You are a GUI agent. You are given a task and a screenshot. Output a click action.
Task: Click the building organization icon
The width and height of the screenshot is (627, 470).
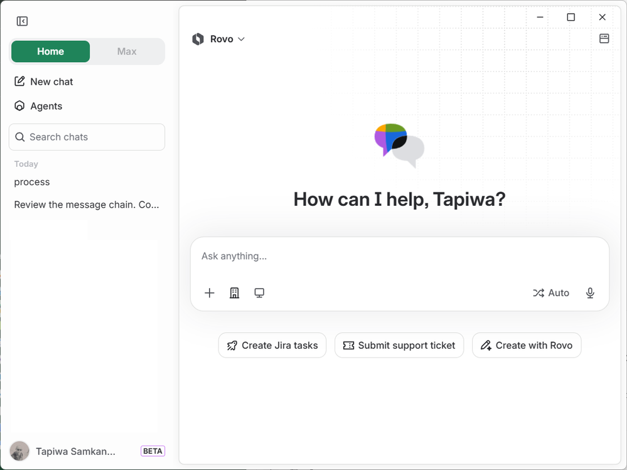(x=234, y=293)
